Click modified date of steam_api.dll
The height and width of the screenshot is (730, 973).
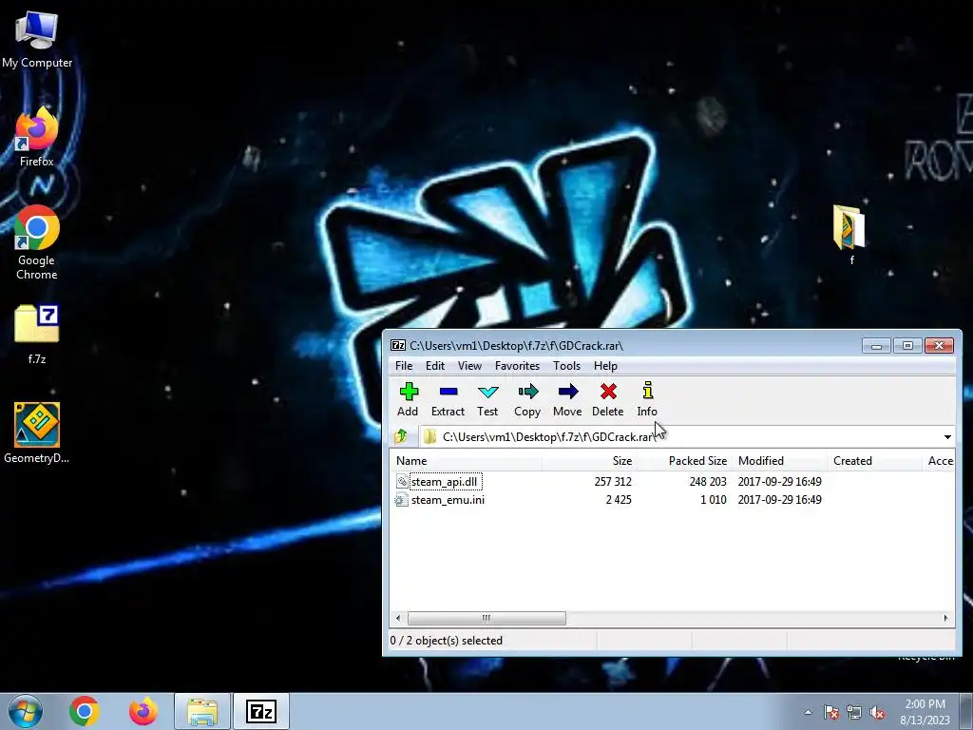click(779, 482)
